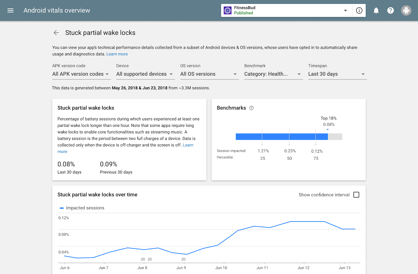418x274 pixels.
Task: Click the blue benchmark progress bar
Action: click(x=282, y=136)
